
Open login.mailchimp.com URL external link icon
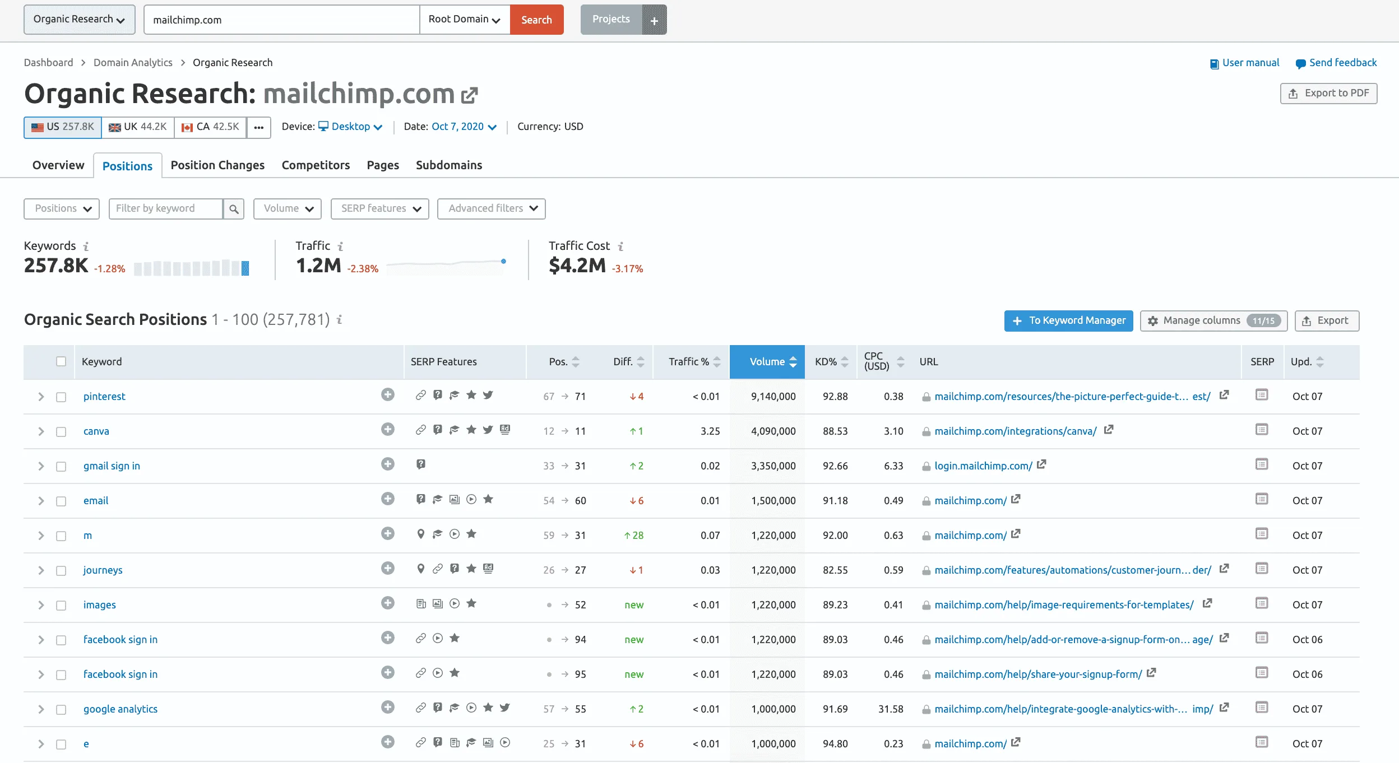click(x=1041, y=464)
